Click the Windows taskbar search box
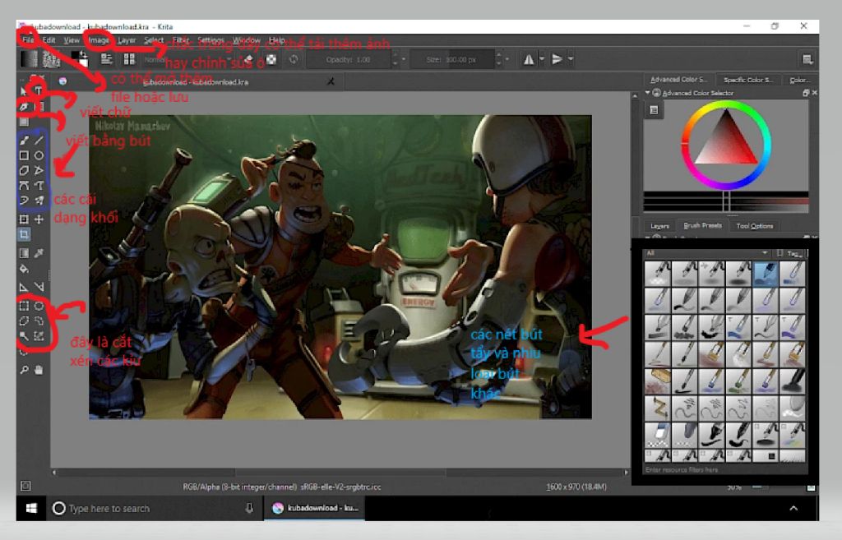This screenshot has height=540, width=842. click(153, 508)
